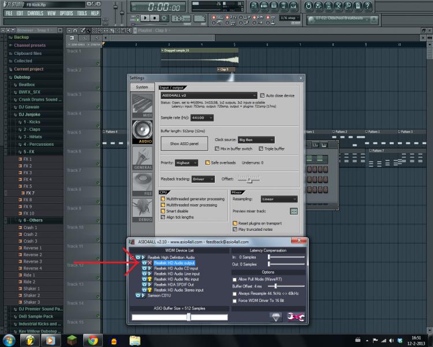Open the Sample rate 44100 dropdown
The width and height of the screenshot is (433, 347).
(x=202, y=118)
